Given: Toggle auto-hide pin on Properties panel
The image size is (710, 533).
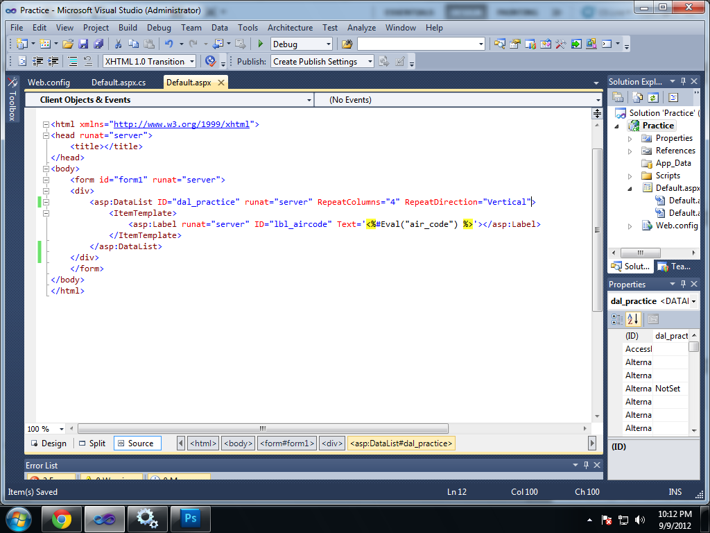Looking at the screenshot, I should pyautogui.click(x=683, y=284).
